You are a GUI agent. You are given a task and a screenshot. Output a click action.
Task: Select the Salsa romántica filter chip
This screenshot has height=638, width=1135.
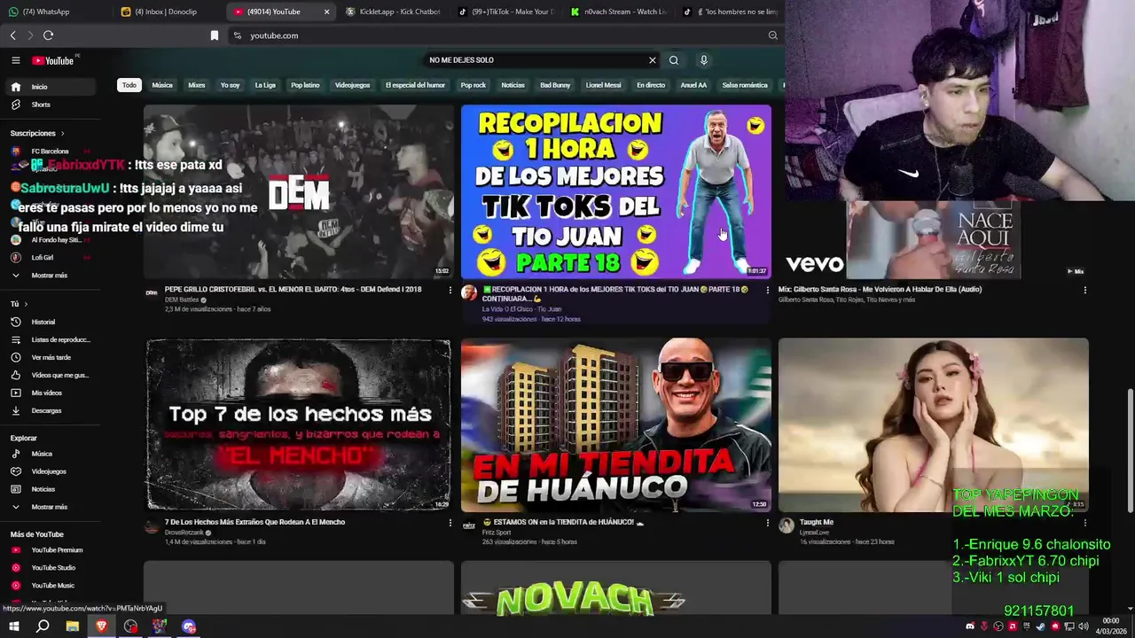click(x=745, y=85)
